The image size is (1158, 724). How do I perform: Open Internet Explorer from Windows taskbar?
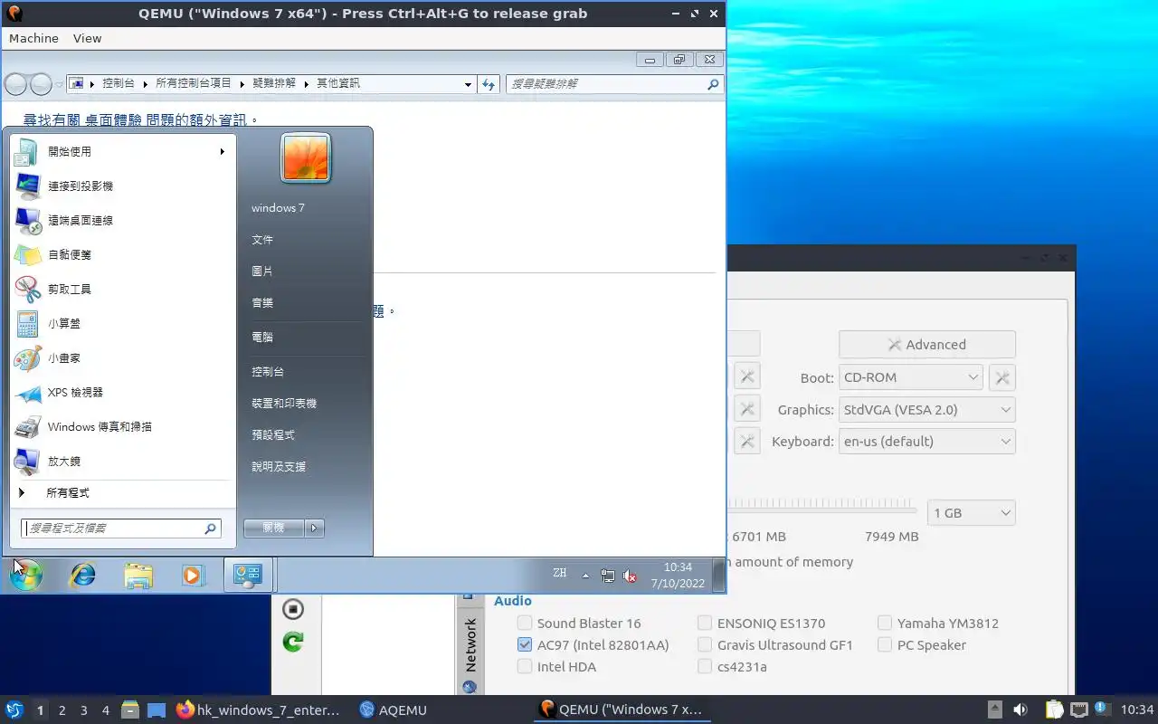83,575
